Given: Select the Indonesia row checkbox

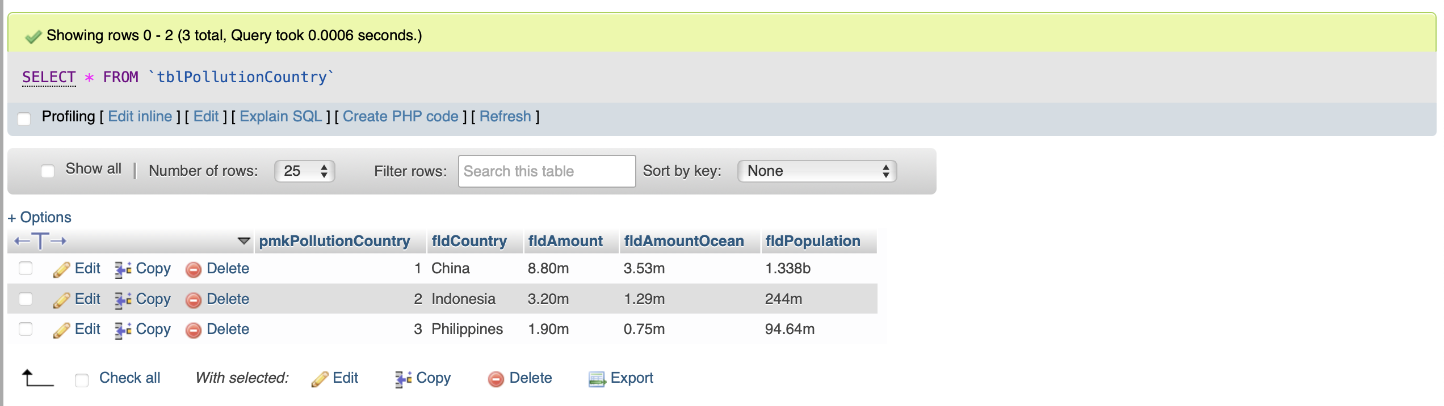Looking at the screenshot, I should (26, 298).
